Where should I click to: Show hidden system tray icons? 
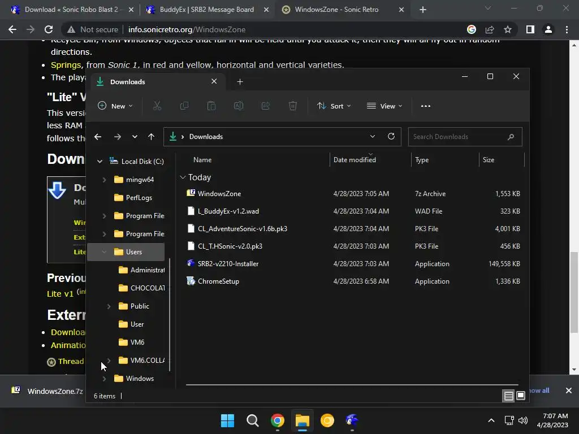pyautogui.click(x=491, y=420)
